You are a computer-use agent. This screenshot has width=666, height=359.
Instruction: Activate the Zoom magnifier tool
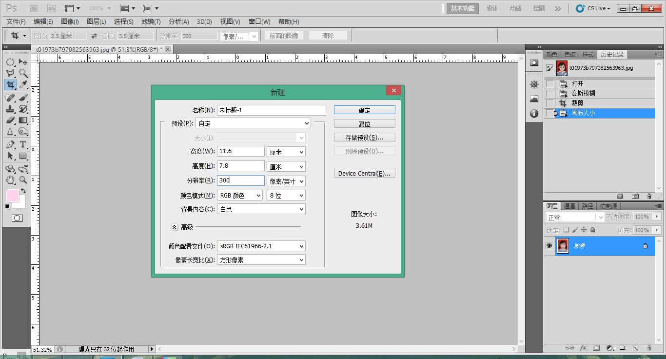[x=23, y=180]
